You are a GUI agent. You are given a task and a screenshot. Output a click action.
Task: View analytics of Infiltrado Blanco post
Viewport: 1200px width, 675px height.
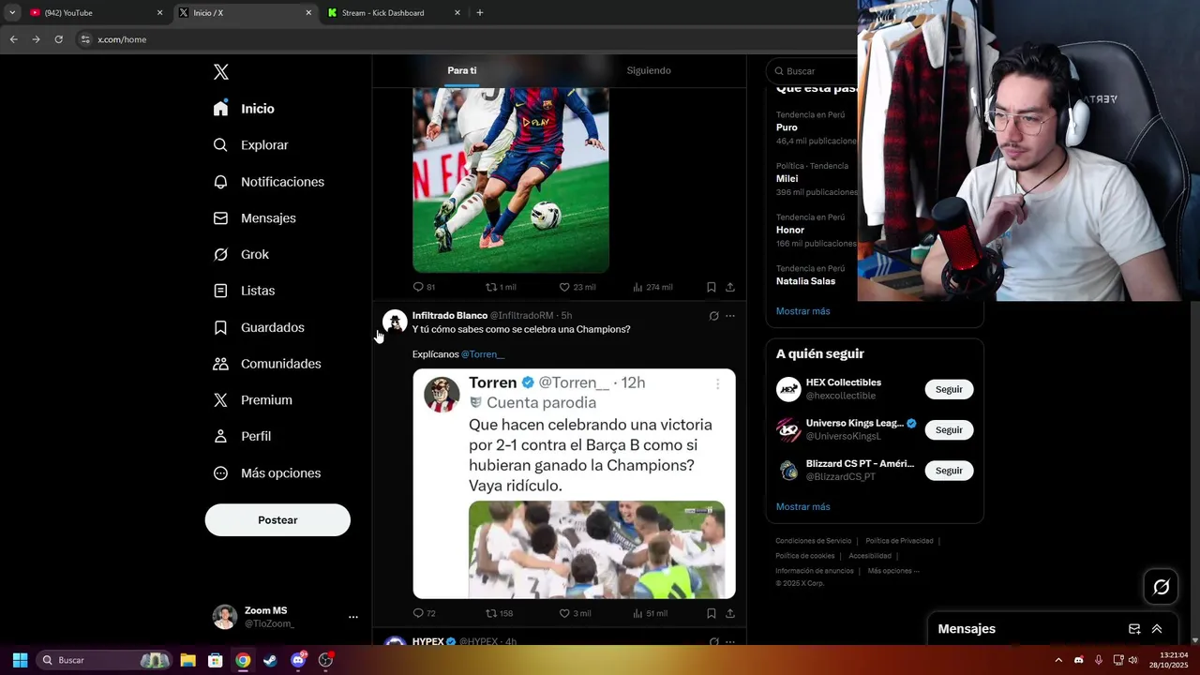[650, 613]
